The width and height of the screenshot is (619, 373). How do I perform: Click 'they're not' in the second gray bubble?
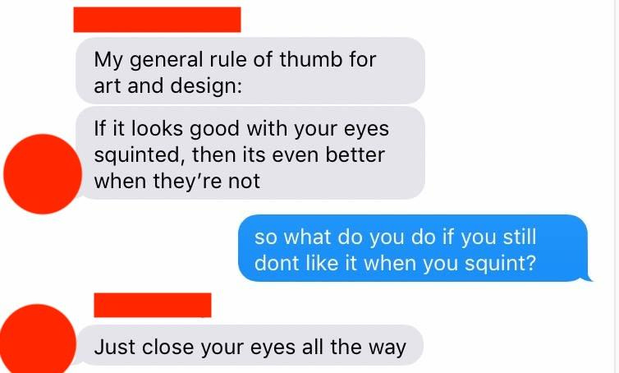pos(206,181)
